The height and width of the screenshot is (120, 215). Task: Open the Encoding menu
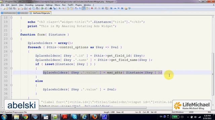coord(29,5)
